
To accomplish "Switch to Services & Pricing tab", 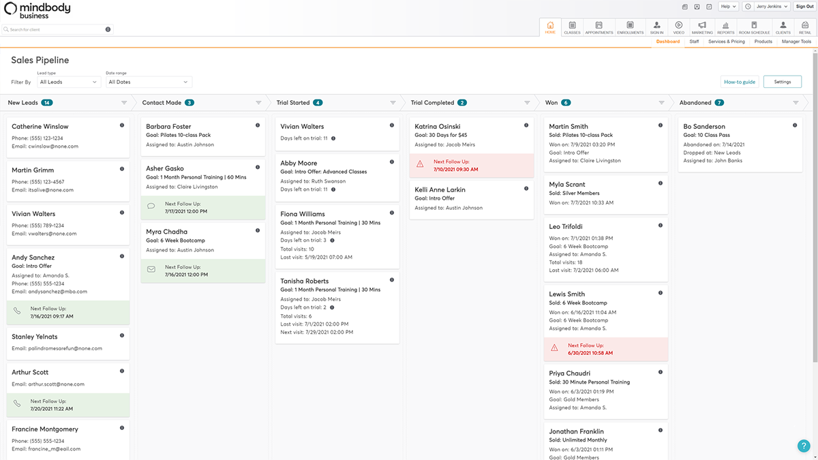I will click(727, 42).
